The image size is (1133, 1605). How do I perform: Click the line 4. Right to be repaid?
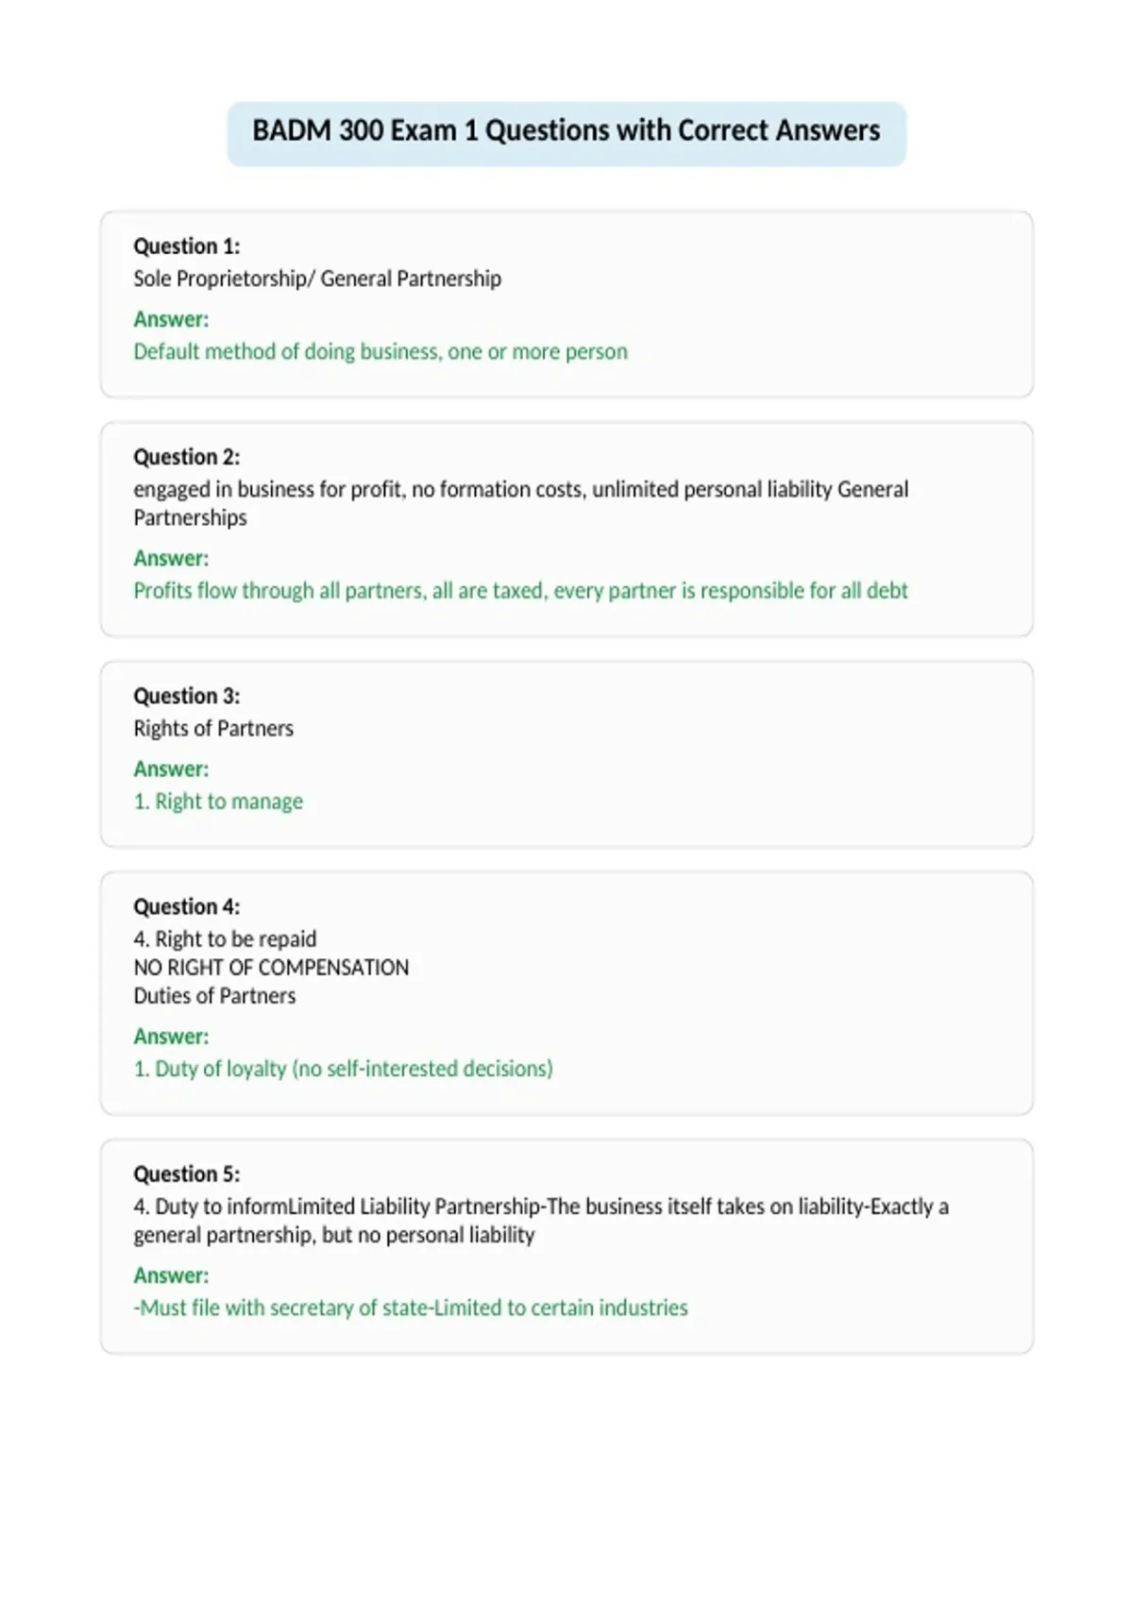pyautogui.click(x=225, y=939)
